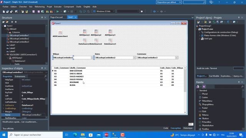Click the New file toolbar icon

coord(4,11)
